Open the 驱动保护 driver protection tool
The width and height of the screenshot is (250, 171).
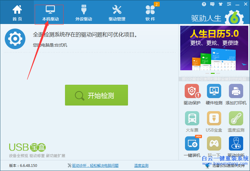tap(192, 91)
